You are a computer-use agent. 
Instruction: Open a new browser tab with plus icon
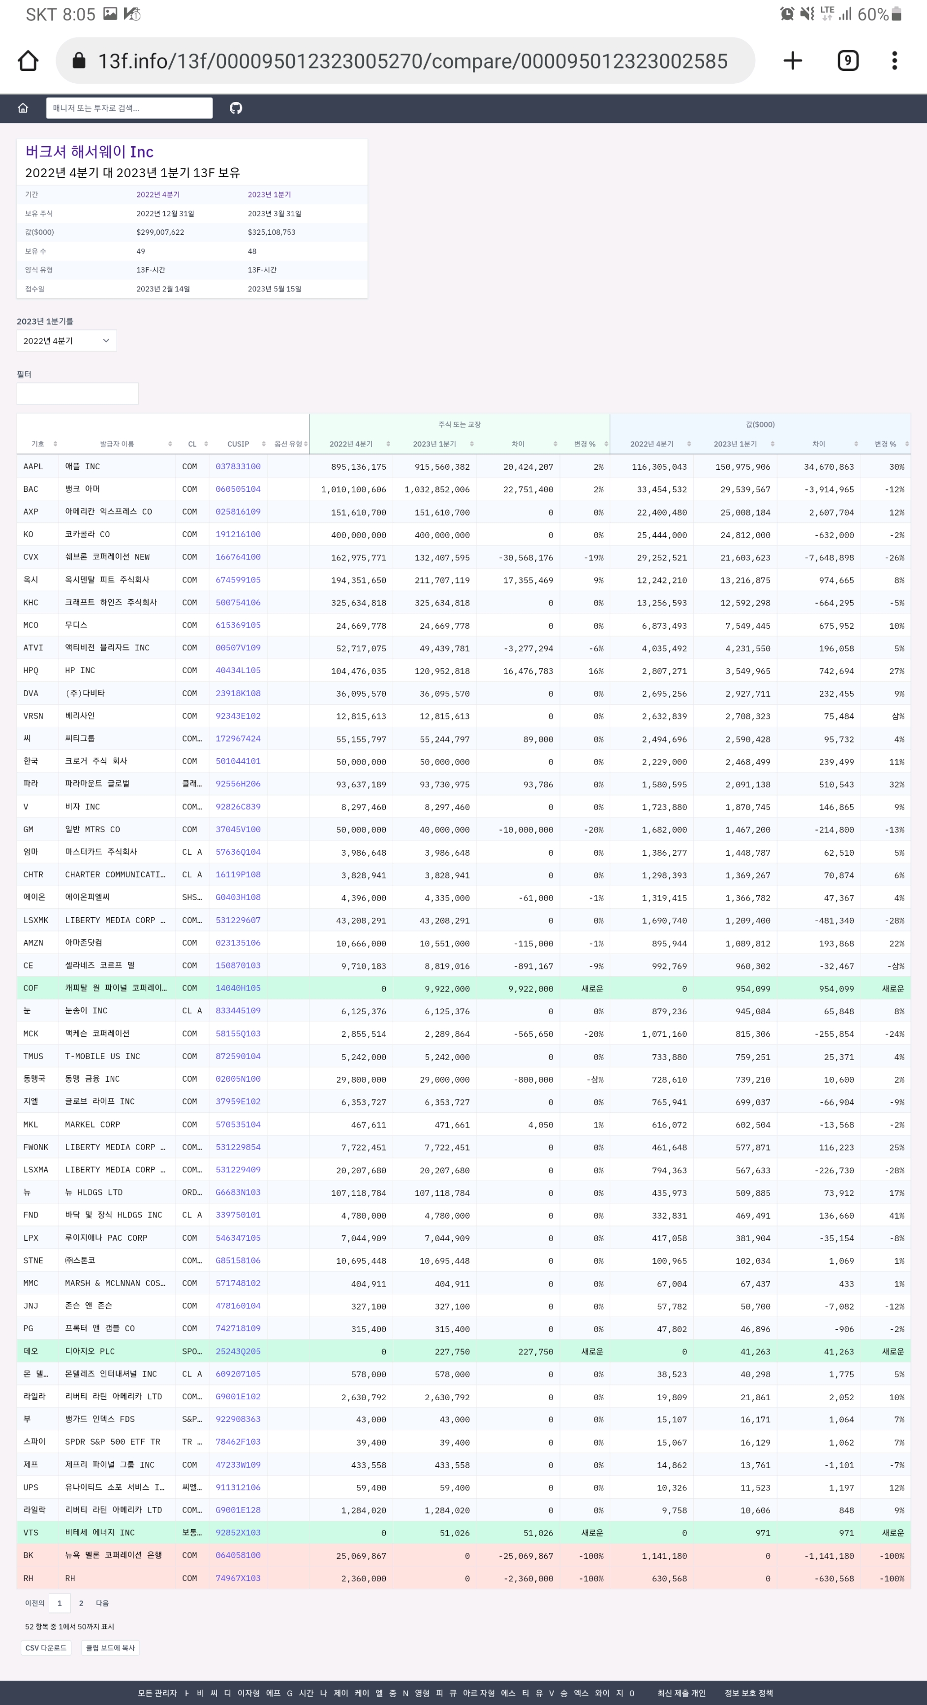click(x=792, y=61)
